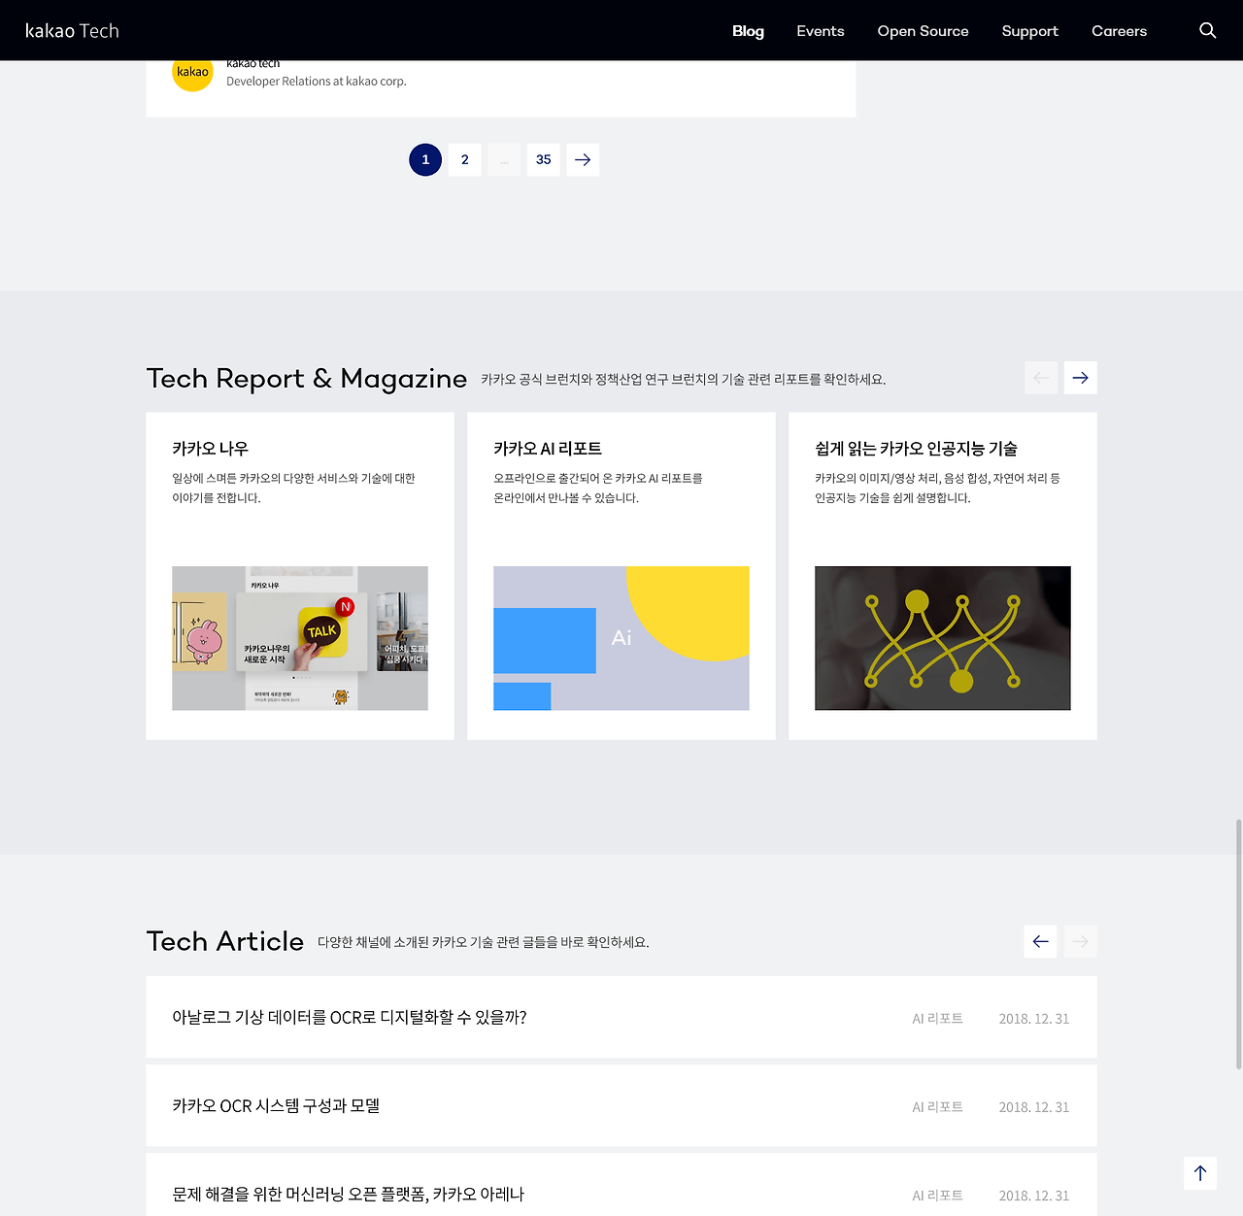Click the date on the 아날로그 기상 row
Viewport: 1243px width, 1216px height.
[1034, 1019]
